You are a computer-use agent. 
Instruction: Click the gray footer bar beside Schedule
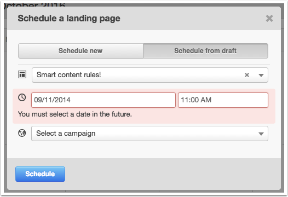pos(172,174)
